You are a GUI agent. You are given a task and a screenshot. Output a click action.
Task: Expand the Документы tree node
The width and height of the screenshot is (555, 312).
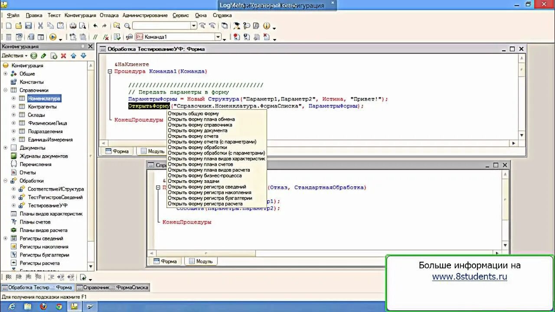pos(6,148)
